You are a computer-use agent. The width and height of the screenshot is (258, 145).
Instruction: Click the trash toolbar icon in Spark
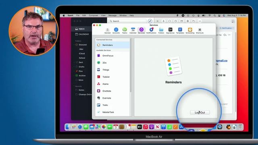(188, 21)
